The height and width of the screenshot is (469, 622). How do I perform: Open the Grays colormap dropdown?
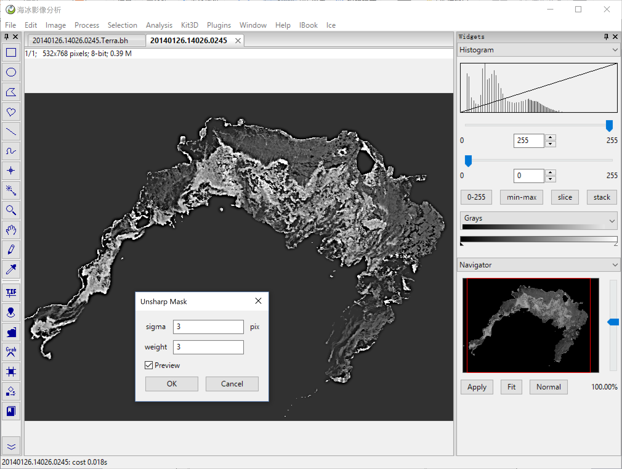pyautogui.click(x=612, y=221)
